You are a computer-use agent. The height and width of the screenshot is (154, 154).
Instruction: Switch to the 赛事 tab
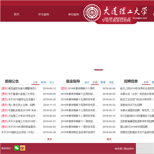coord(103,82)
